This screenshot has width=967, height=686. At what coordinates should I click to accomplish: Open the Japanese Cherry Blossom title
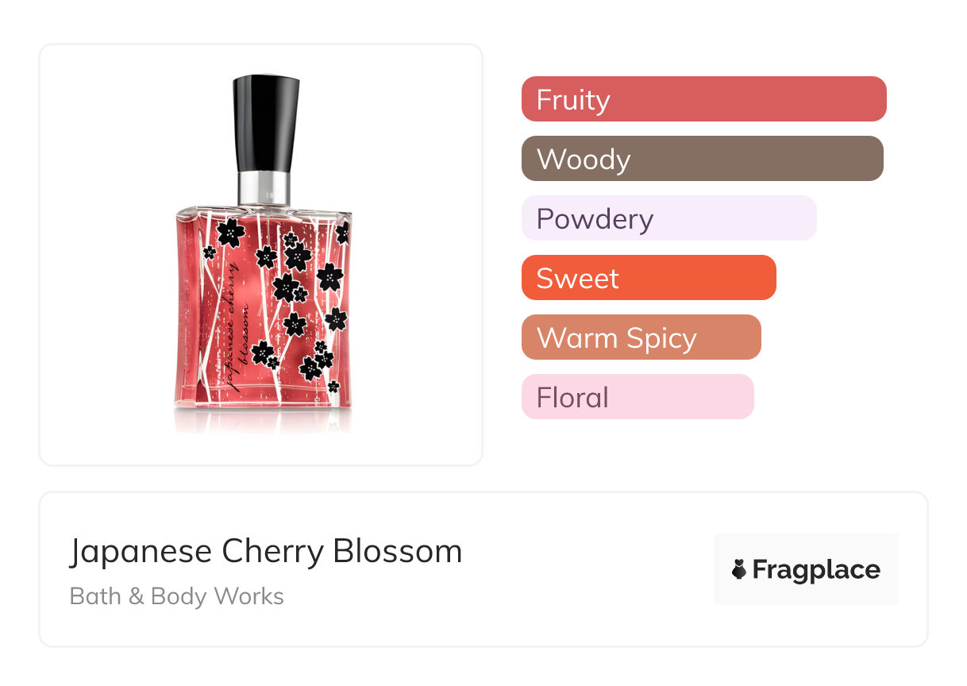pos(266,551)
